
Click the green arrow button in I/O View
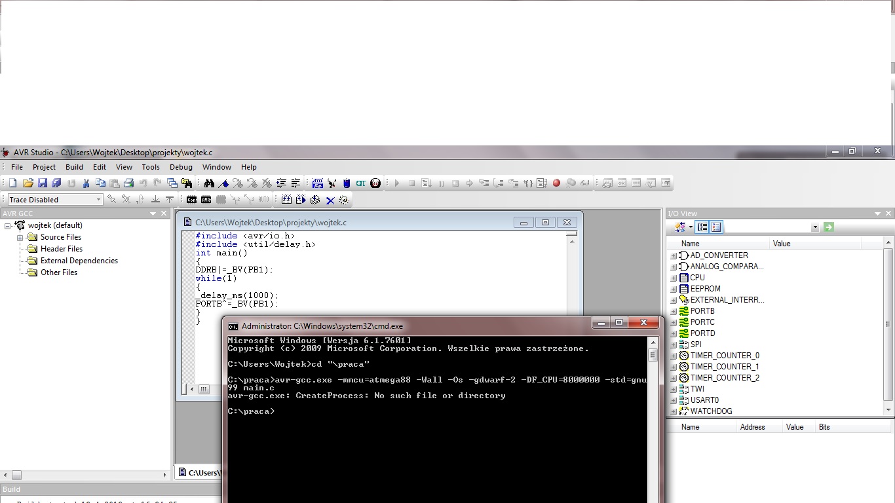829,227
